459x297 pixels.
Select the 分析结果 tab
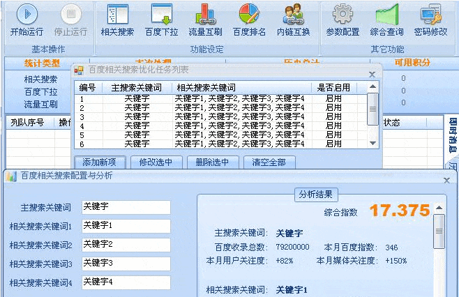tap(316, 195)
